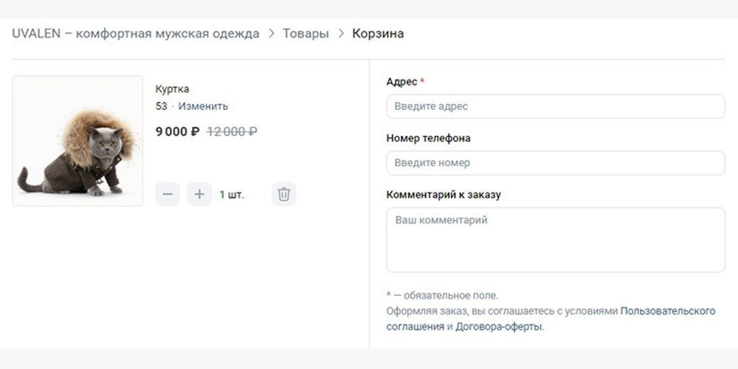The height and width of the screenshot is (369, 738).
Task: Click into Ваш комментарий text area
Action: click(x=556, y=240)
